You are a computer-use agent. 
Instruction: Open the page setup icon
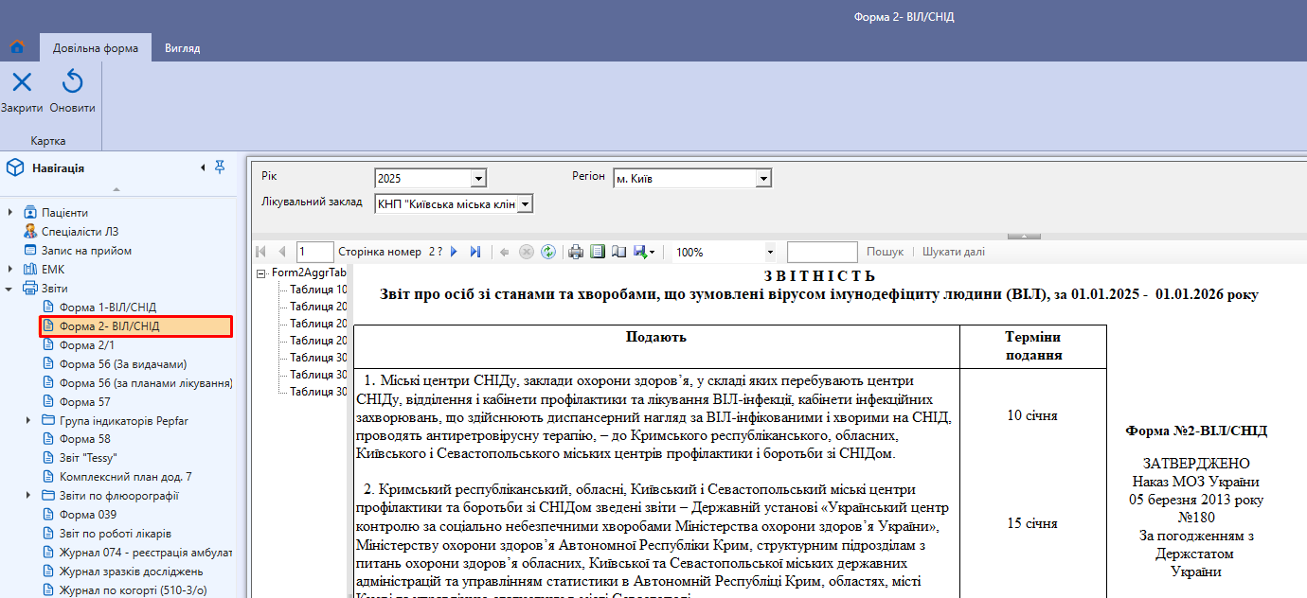(619, 252)
